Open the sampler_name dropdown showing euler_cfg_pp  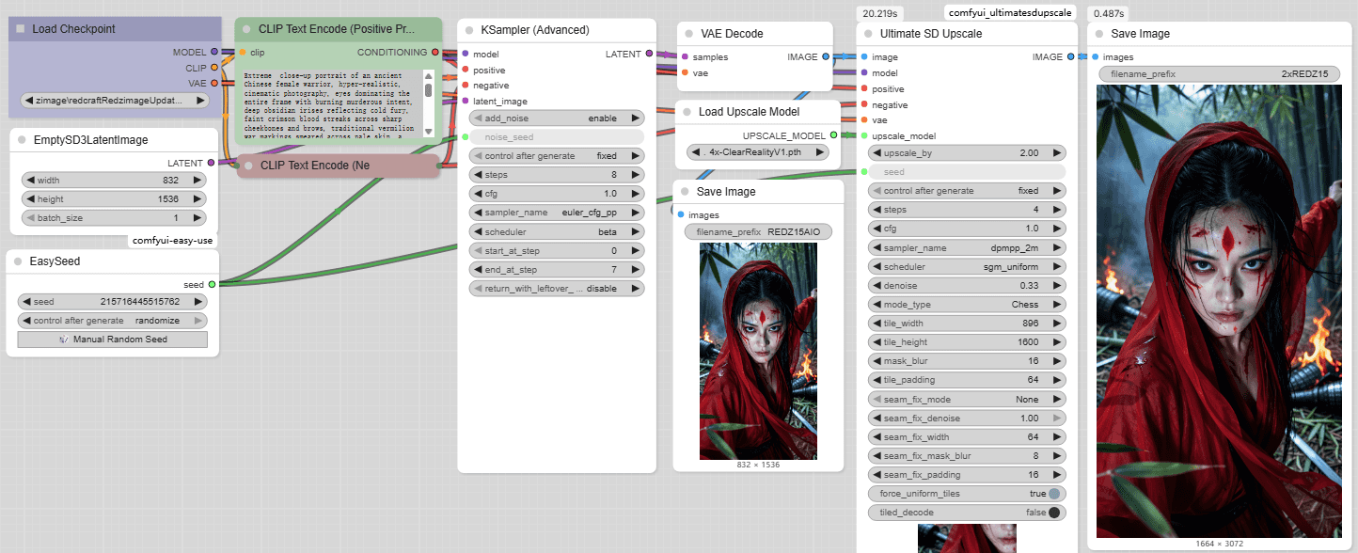coord(556,213)
